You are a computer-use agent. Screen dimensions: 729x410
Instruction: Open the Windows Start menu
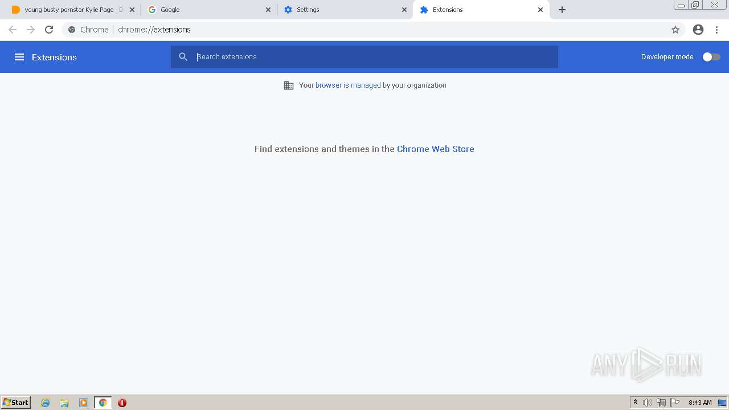coord(15,403)
